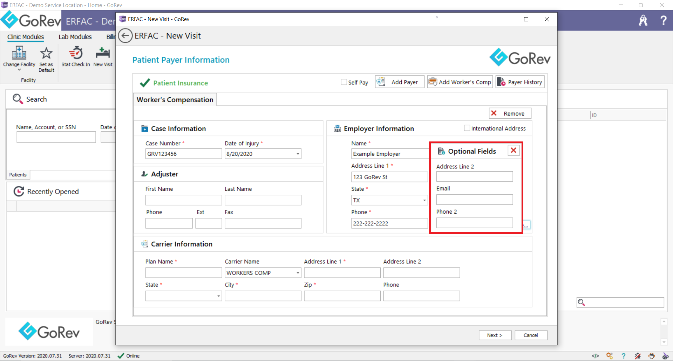The image size is (673, 361).
Task: Enable the Self Pay checkbox
Action: click(344, 82)
